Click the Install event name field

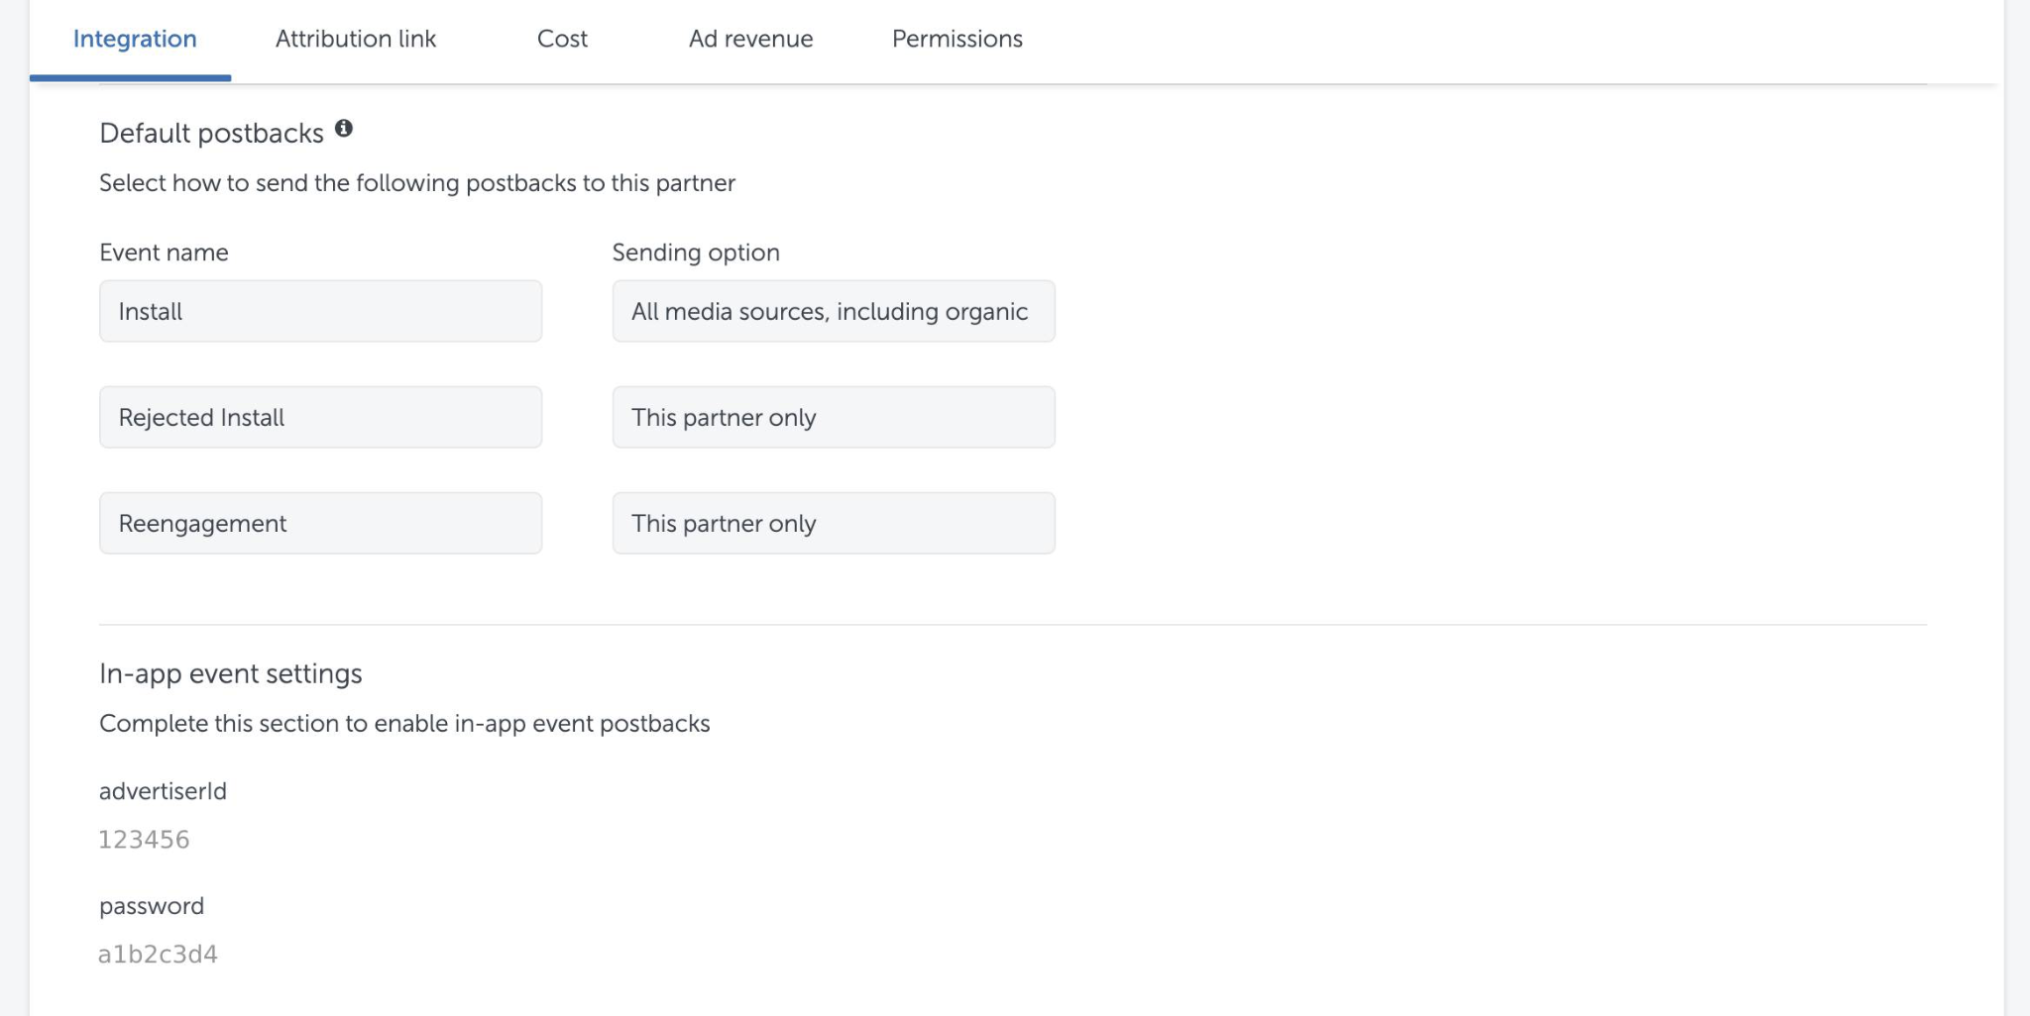click(320, 311)
